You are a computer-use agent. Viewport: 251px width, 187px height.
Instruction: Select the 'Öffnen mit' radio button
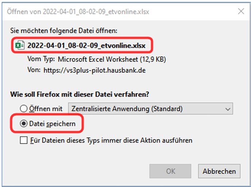coord(23,109)
